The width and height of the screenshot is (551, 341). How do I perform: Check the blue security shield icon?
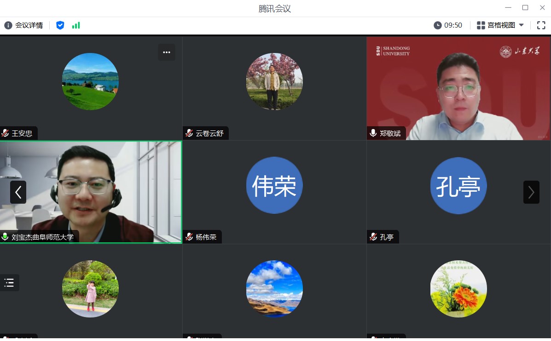pyautogui.click(x=60, y=25)
